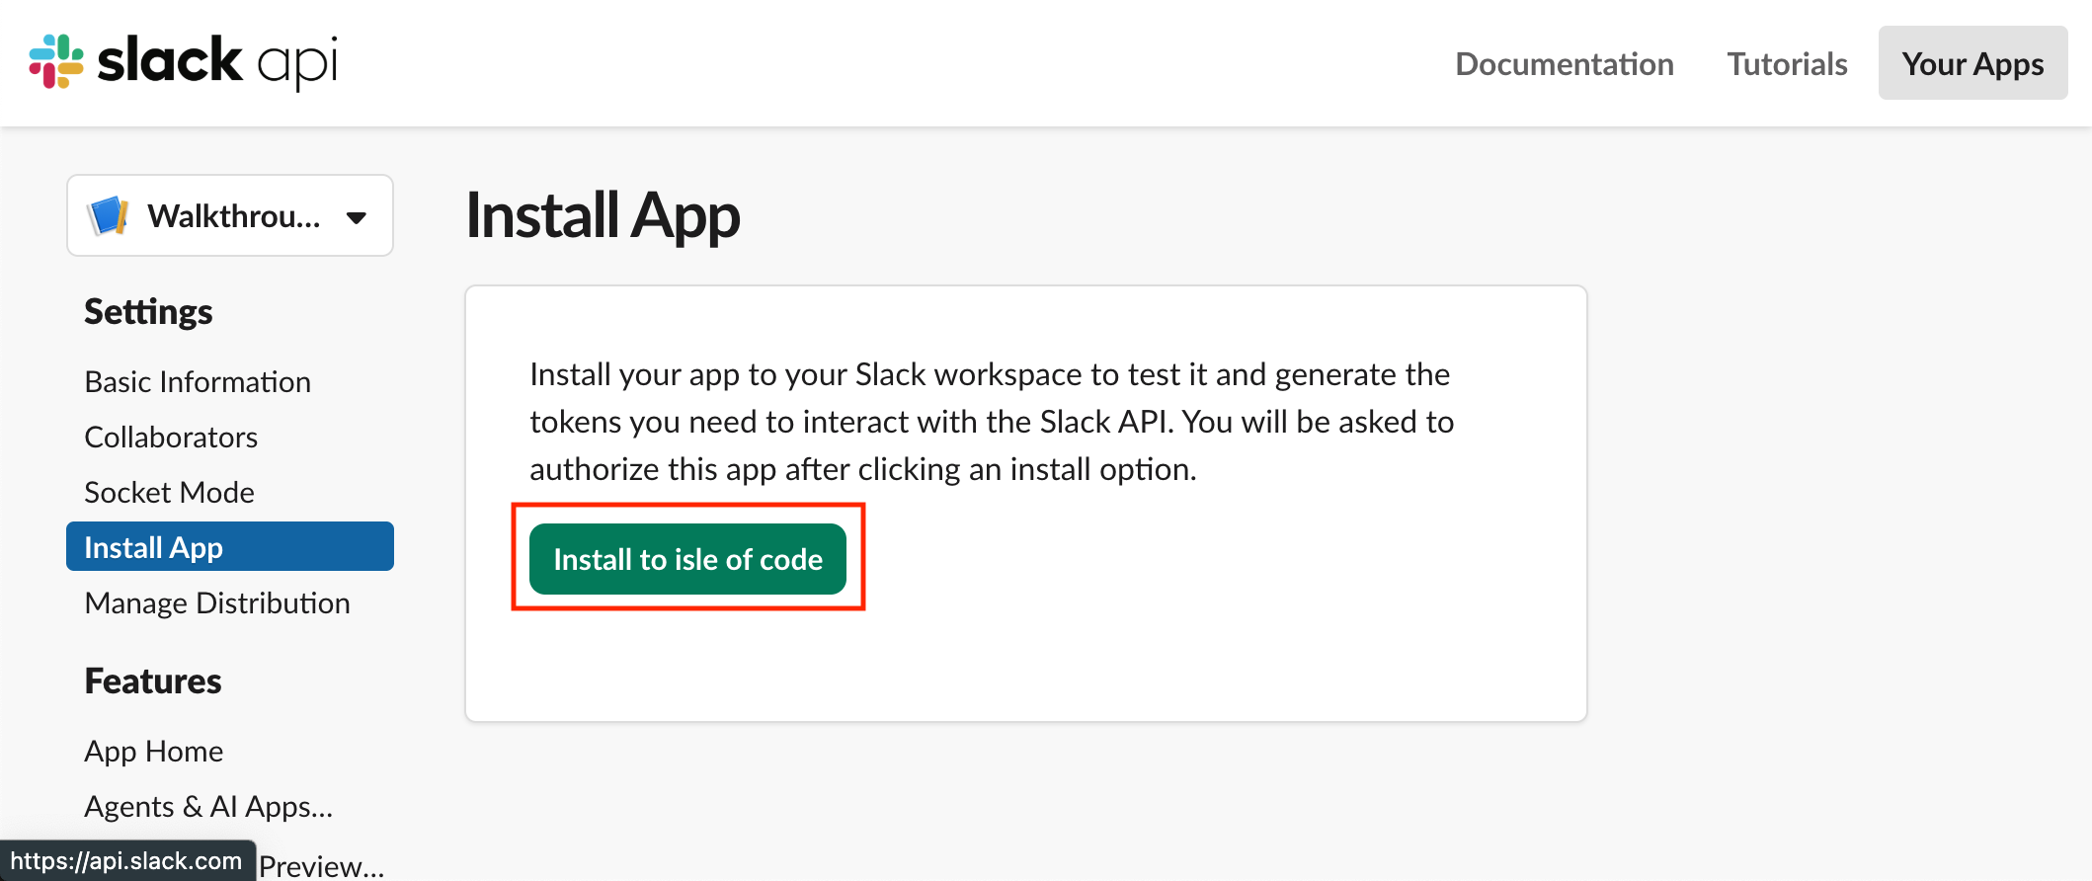Open Manage Distribution page

[x=217, y=603]
